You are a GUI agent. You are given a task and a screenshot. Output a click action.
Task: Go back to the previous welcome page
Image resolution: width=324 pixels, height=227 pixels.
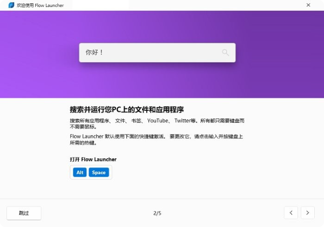[291, 212]
